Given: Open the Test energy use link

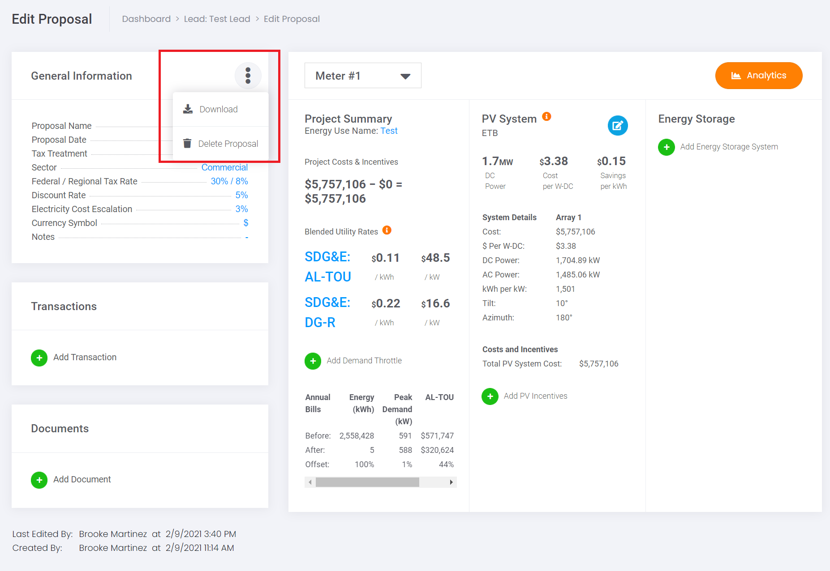Looking at the screenshot, I should tap(389, 131).
